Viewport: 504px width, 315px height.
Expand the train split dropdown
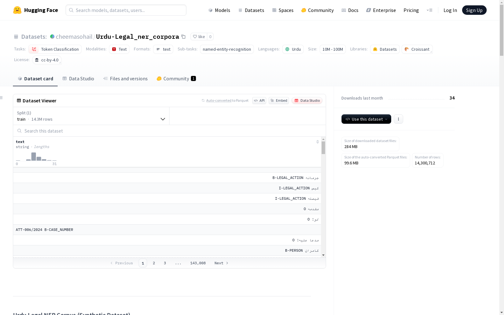(91, 116)
